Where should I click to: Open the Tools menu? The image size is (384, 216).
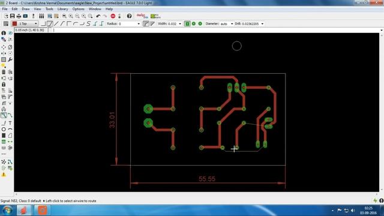[49, 9]
